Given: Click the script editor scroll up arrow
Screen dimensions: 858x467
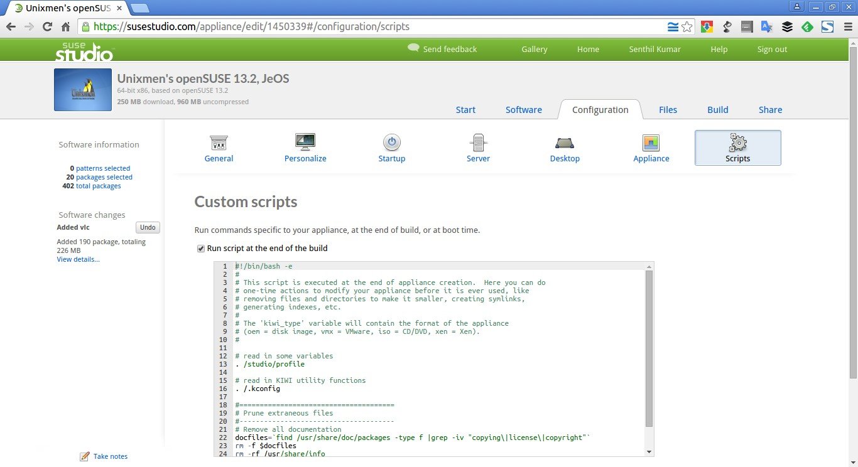Looking at the screenshot, I should [x=649, y=266].
